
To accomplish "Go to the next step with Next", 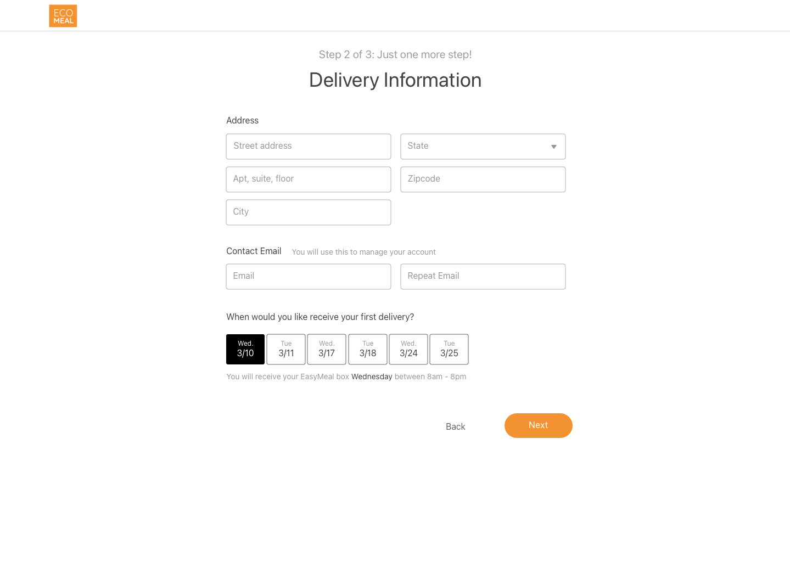I will point(539,425).
